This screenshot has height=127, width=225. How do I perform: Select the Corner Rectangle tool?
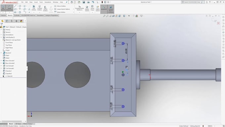pos(15,9)
